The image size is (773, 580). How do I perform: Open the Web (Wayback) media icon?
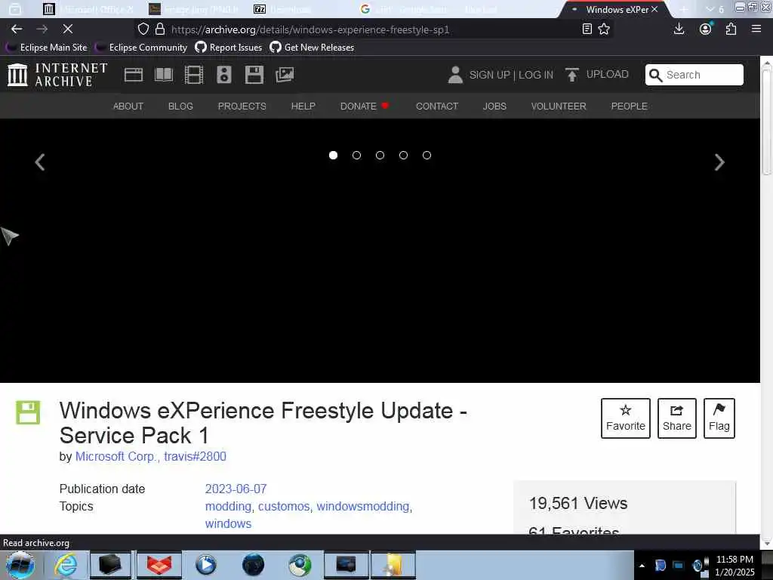[134, 75]
